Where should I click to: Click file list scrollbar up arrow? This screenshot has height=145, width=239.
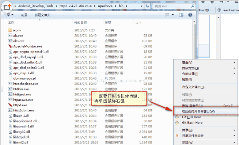point(194,22)
